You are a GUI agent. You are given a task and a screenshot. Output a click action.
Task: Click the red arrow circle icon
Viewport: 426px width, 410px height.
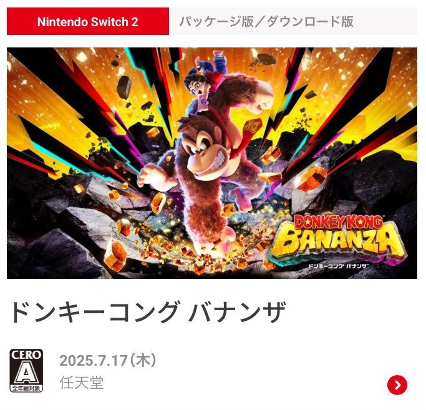coord(397,385)
